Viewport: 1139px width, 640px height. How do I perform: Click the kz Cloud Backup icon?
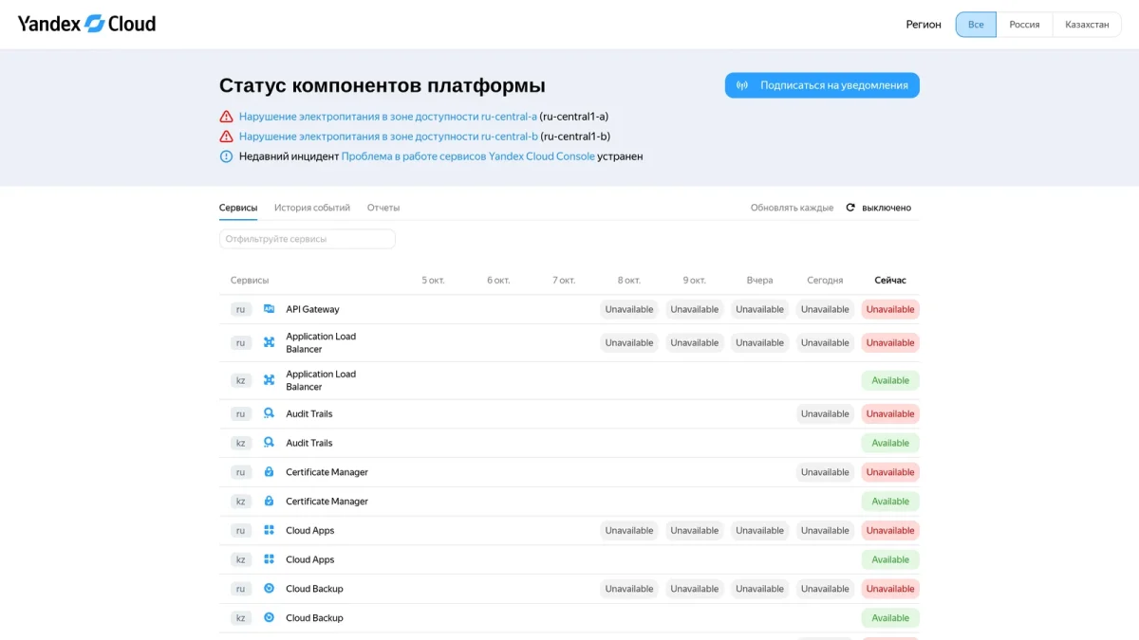pyautogui.click(x=269, y=617)
